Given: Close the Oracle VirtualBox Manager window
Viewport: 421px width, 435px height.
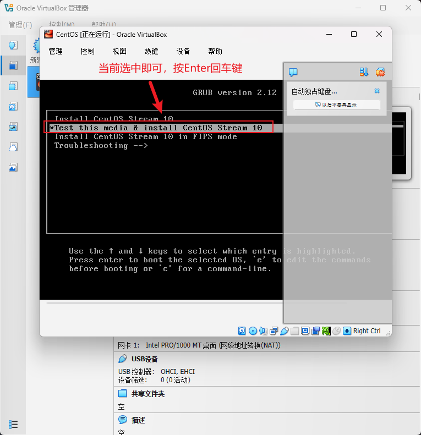Looking at the screenshot, I should tap(408, 8).
